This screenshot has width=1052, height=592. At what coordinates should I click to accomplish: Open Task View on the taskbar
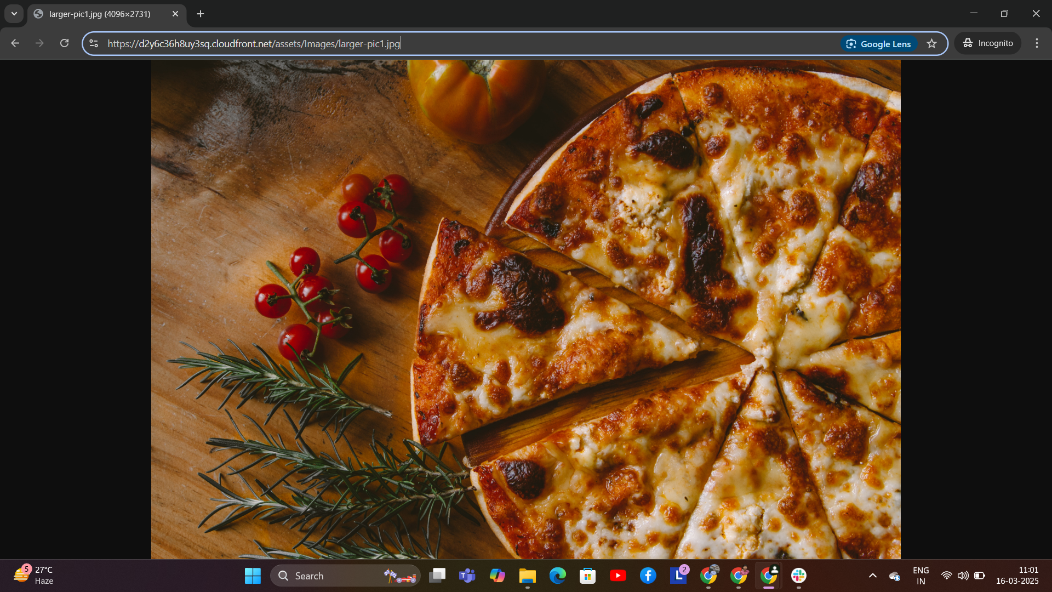tap(437, 576)
